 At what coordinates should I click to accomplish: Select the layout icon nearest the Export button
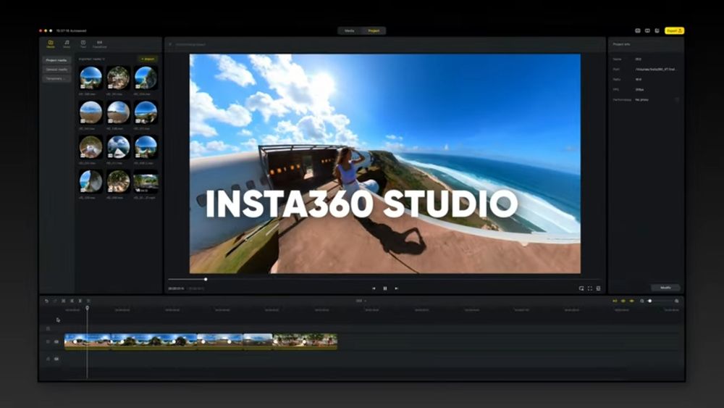pyautogui.click(x=657, y=31)
